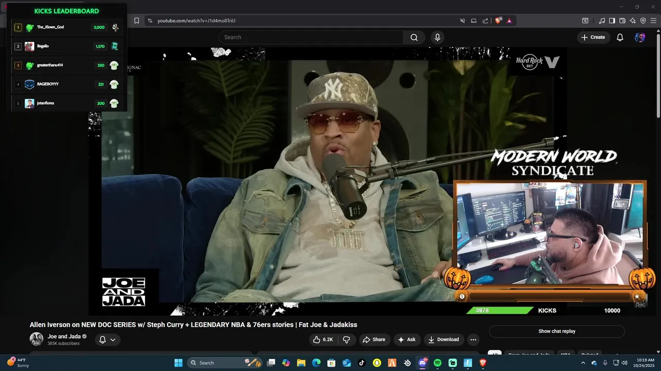Dislike the video
Screen dimensions: 661x371
pyautogui.click(x=347, y=340)
